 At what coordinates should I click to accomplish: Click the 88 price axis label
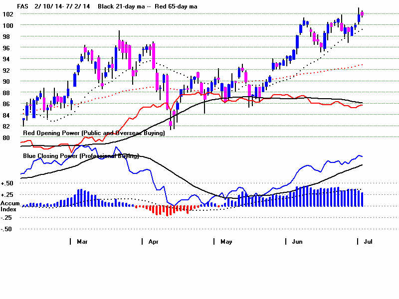tap(6, 93)
